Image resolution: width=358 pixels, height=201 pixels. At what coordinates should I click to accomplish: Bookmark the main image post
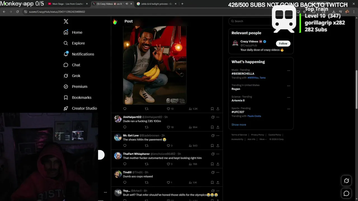pyautogui.click(x=212, y=109)
